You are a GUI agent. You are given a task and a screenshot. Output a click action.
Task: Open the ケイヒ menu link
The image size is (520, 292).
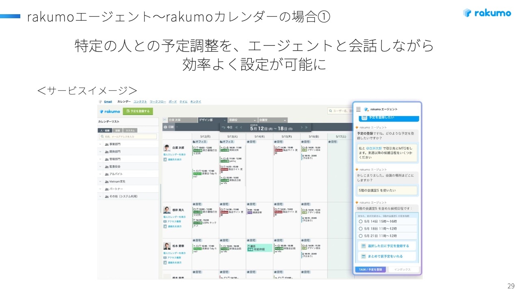184,102
